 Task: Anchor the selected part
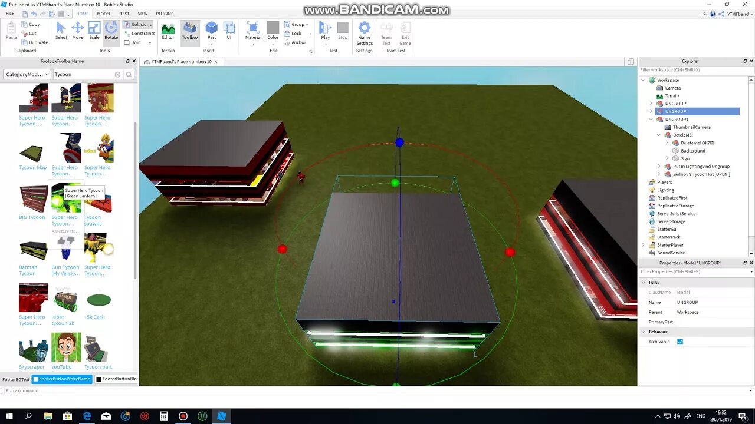[295, 42]
